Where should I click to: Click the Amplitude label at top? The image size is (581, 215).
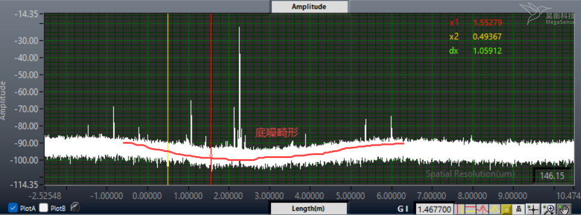(309, 7)
